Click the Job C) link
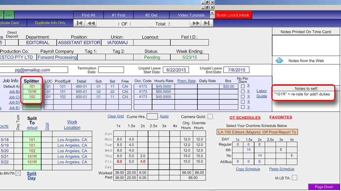341x191 pixels. tap(14, 97)
